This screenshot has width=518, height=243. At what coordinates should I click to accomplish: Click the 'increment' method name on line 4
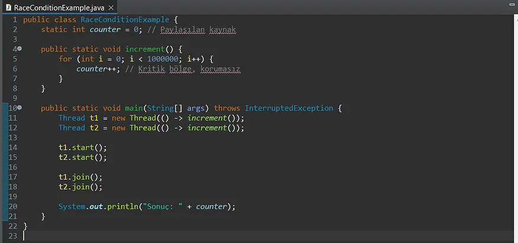[144, 50]
